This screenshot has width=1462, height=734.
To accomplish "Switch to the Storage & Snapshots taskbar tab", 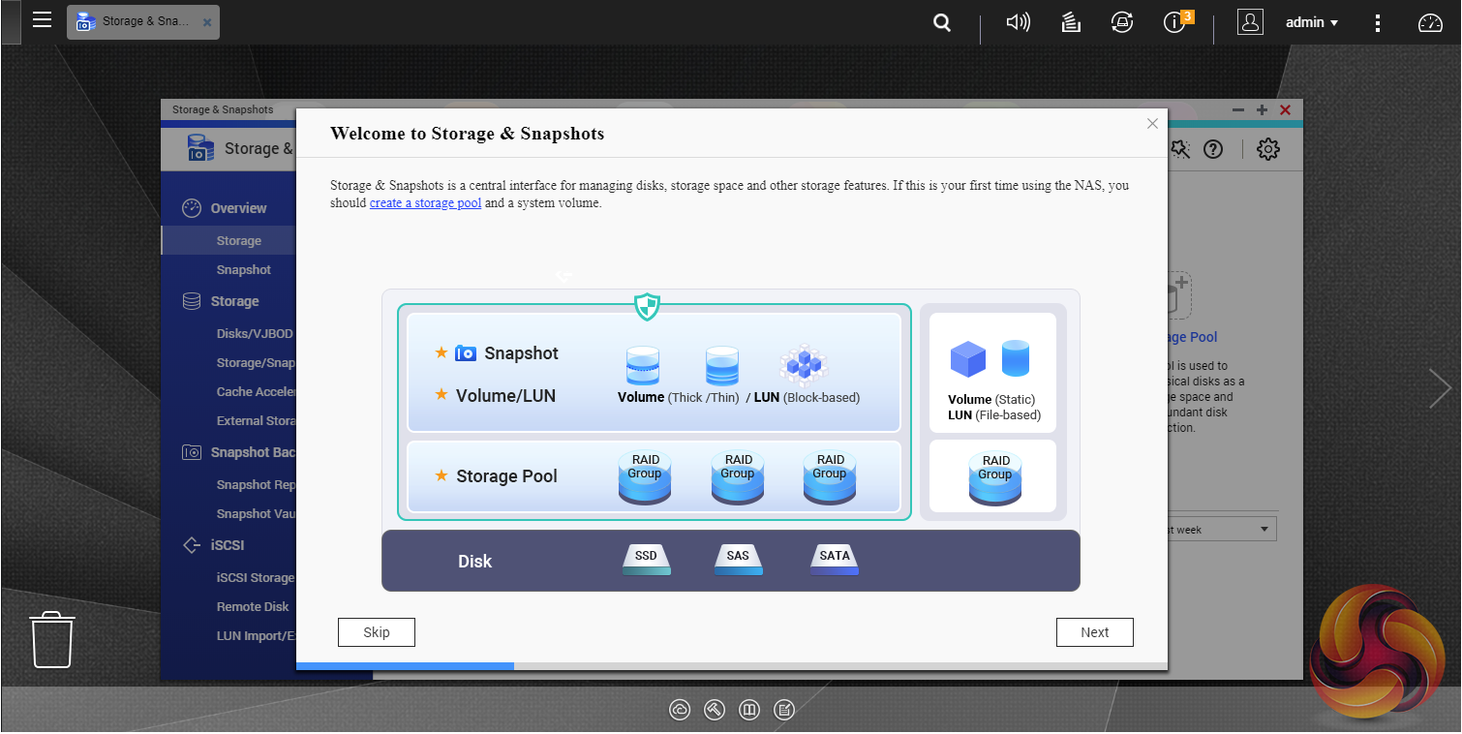I will click(x=143, y=21).
